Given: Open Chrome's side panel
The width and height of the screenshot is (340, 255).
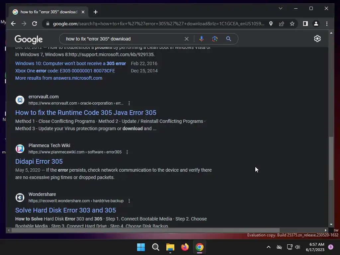Looking at the screenshot, I should [x=305, y=24].
